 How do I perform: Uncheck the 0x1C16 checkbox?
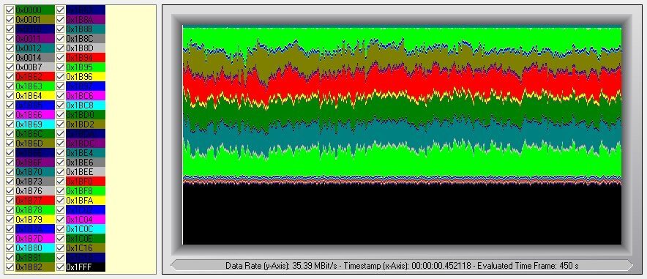pyautogui.click(x=60, y=248)
